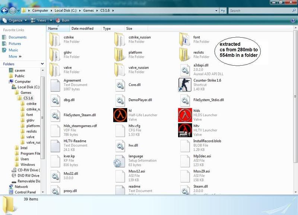Select the hlds HLDS Launcher icon
This screenshot has height=215, width=298.
click(x=185, y=115)
